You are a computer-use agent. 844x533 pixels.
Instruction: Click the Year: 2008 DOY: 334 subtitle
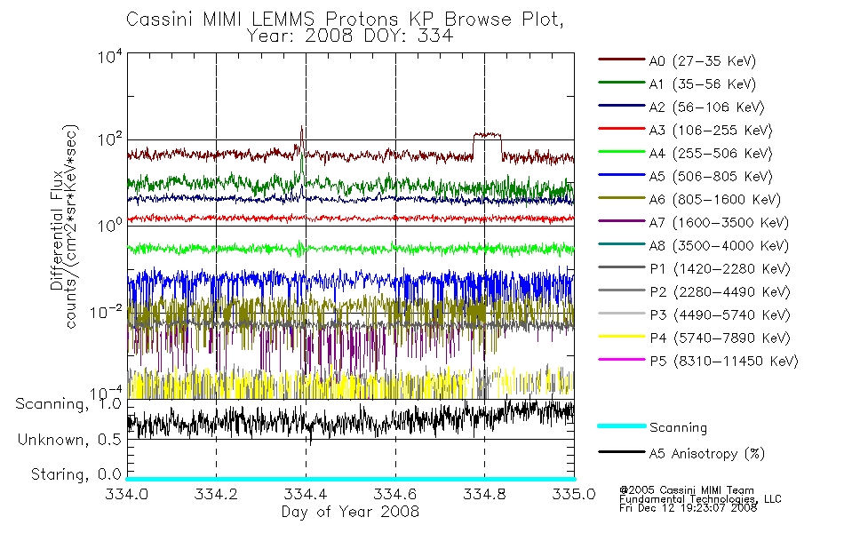[x=350, y=36]
